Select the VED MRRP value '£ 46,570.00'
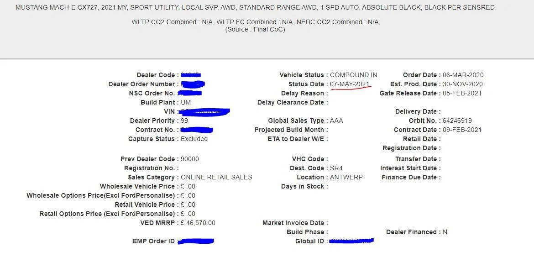Screen dimensions: 534x278 [198, 223]
